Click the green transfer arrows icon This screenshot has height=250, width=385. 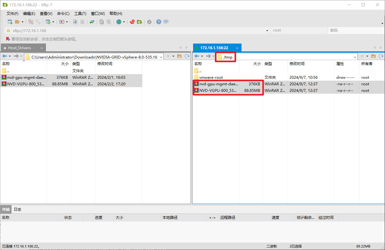tap(92, 22)
